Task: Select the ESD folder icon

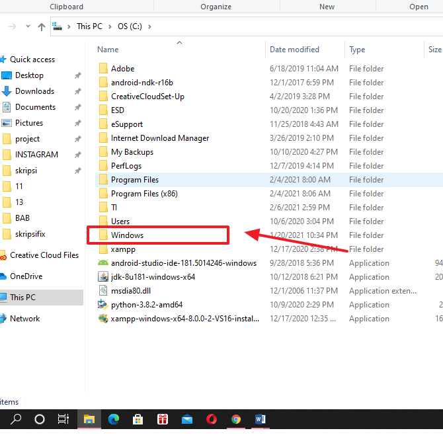Action: click(x=103, y=110)
